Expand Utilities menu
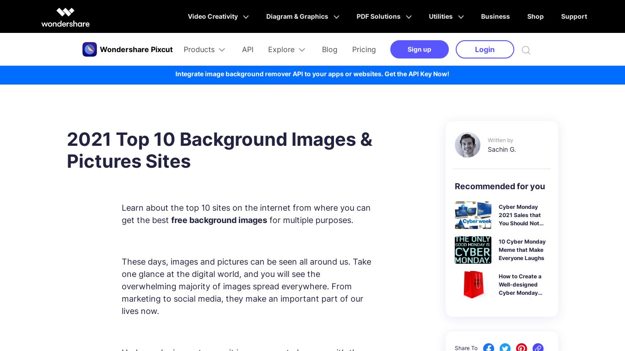 pos(447,16)
